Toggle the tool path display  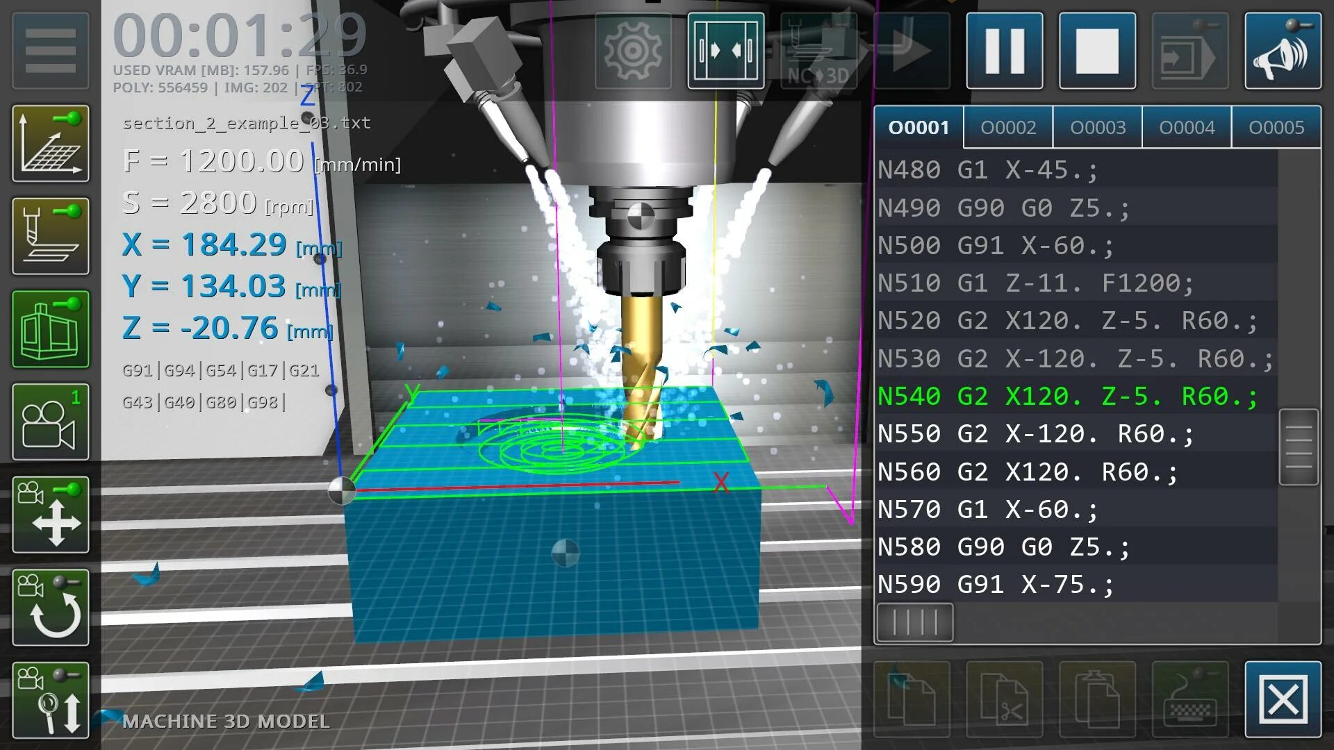pos(50,236)
